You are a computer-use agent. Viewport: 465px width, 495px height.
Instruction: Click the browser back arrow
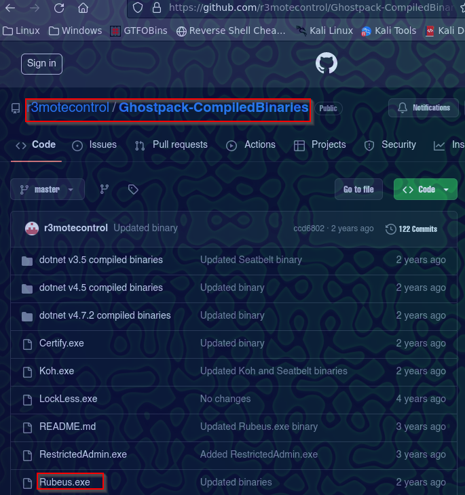click(9, 8)
